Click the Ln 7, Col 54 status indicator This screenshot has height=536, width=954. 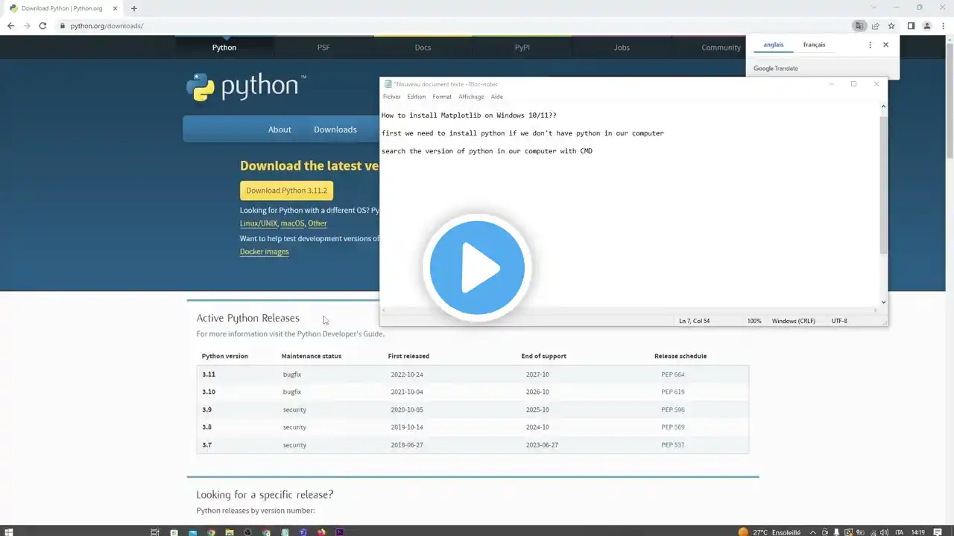[694, 321]
